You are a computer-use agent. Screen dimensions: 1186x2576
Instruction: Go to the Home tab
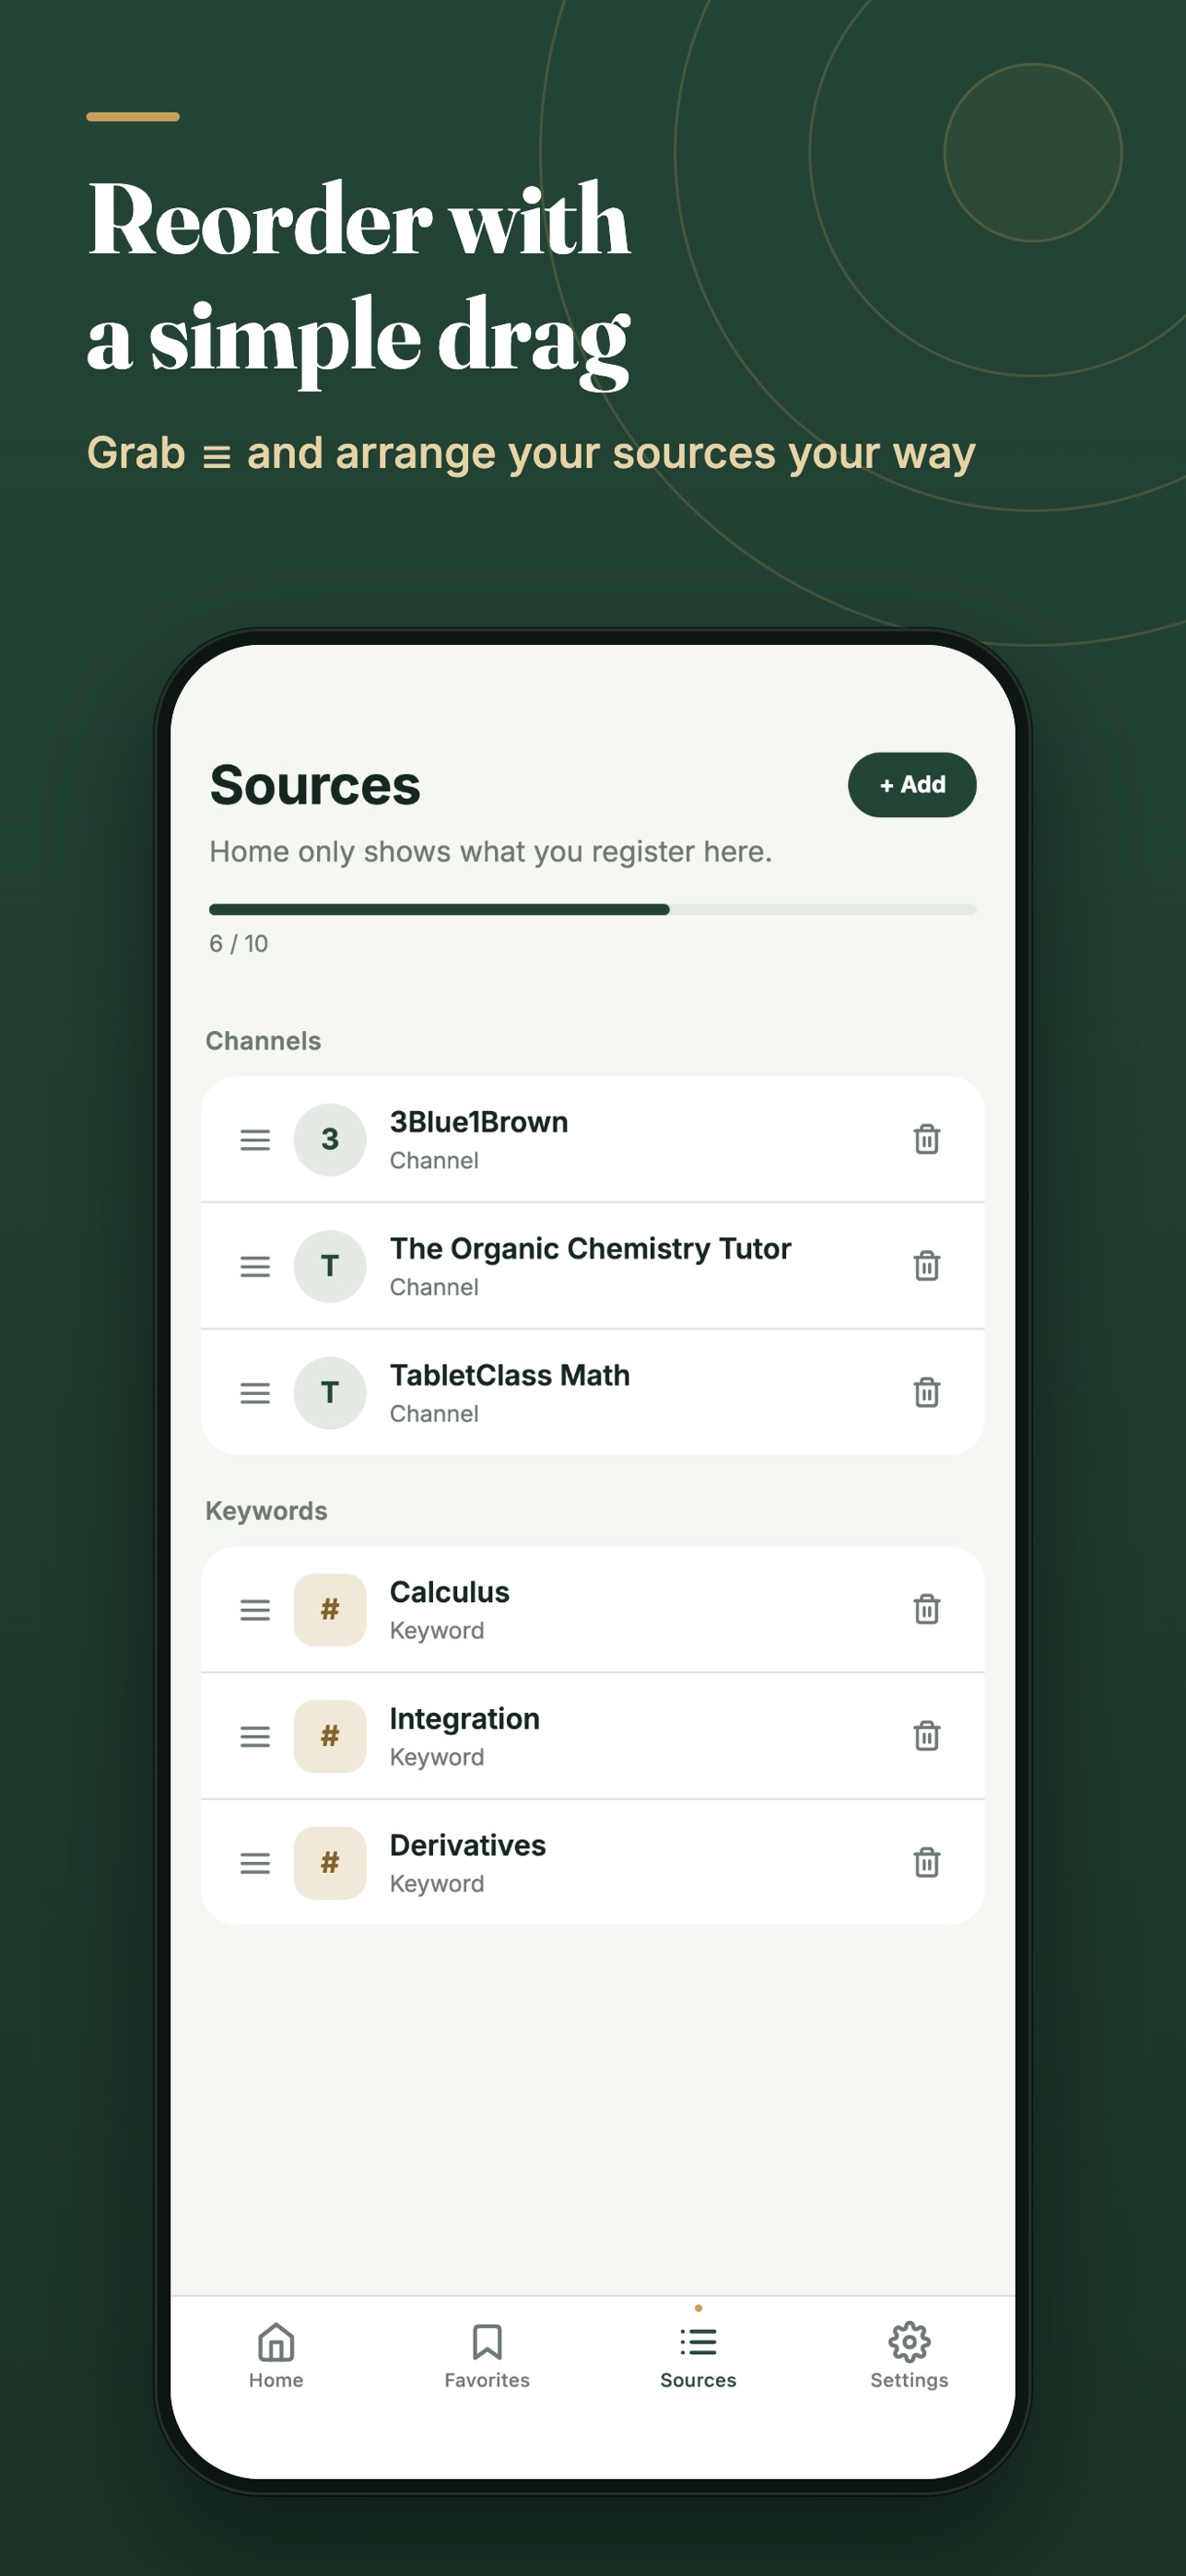click(x=276, y=2356)
